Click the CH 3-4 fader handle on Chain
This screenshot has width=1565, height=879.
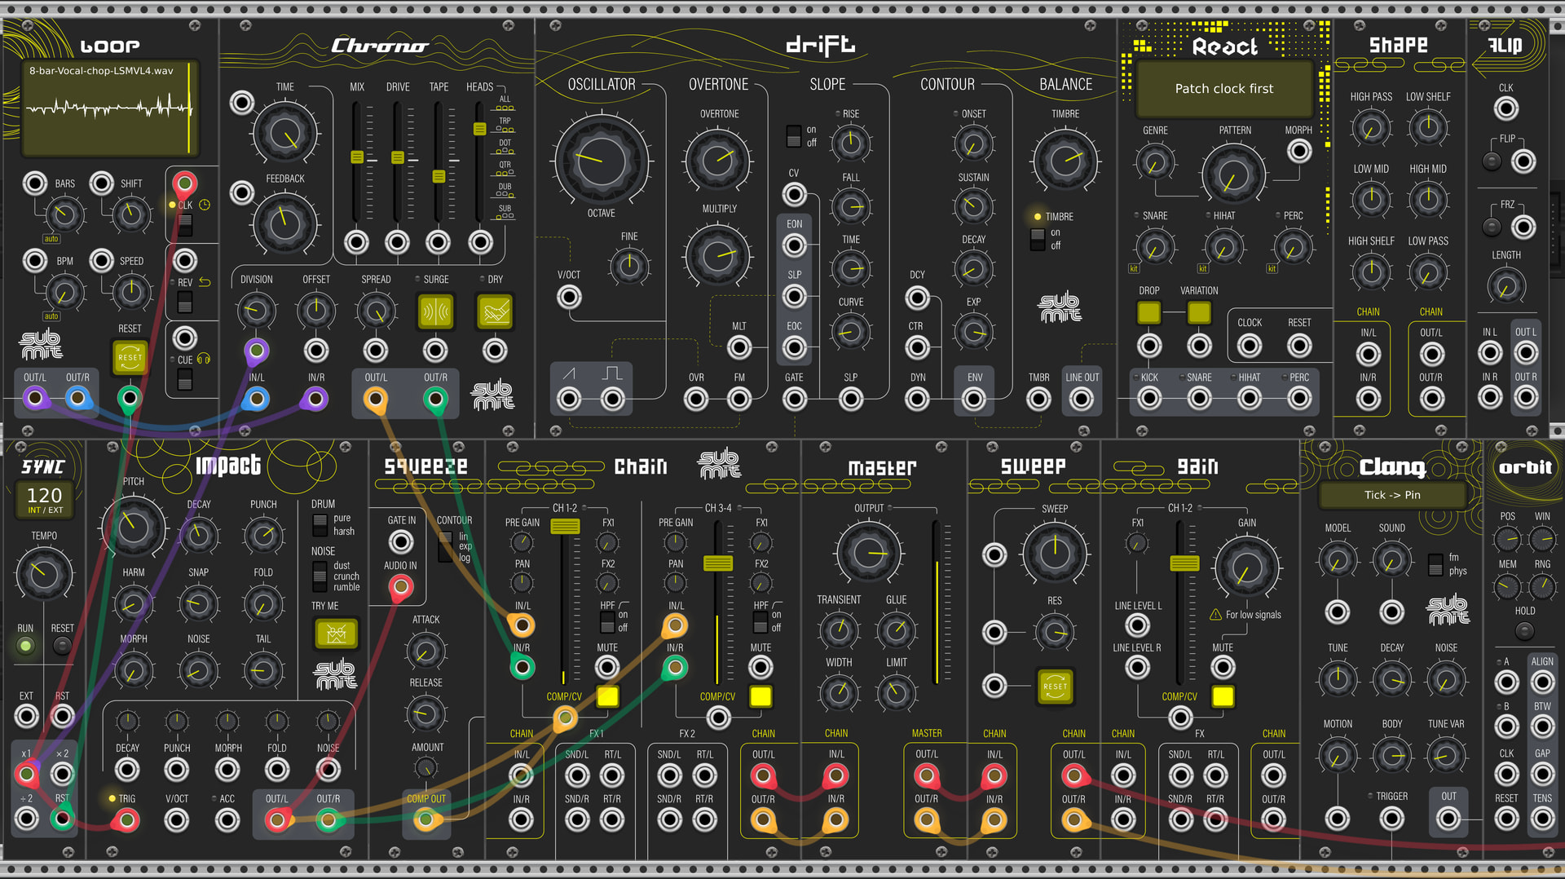tap(717, 563)
